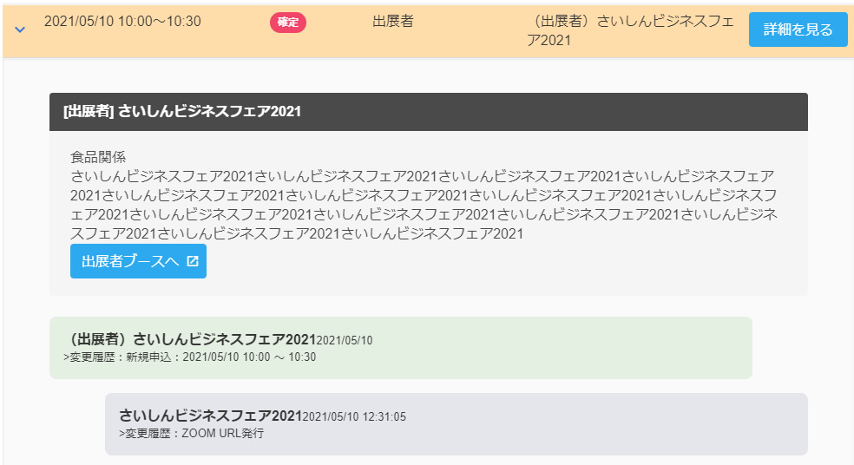The height and width of the screenshot is (465, 854).
Task: Click empty area of the gray ZOOM history card
Action: click(608, 424)
